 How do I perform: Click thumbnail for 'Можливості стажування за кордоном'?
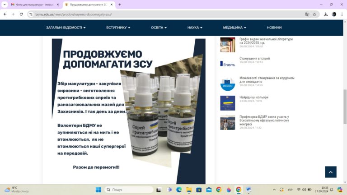pos(228,84)
